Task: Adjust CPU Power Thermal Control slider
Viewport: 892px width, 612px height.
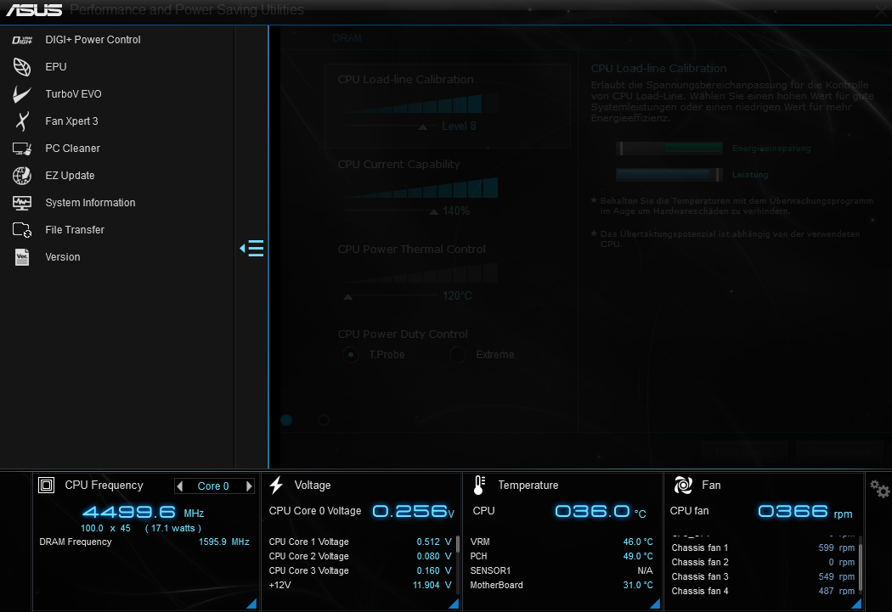Action: coord(348,296)
